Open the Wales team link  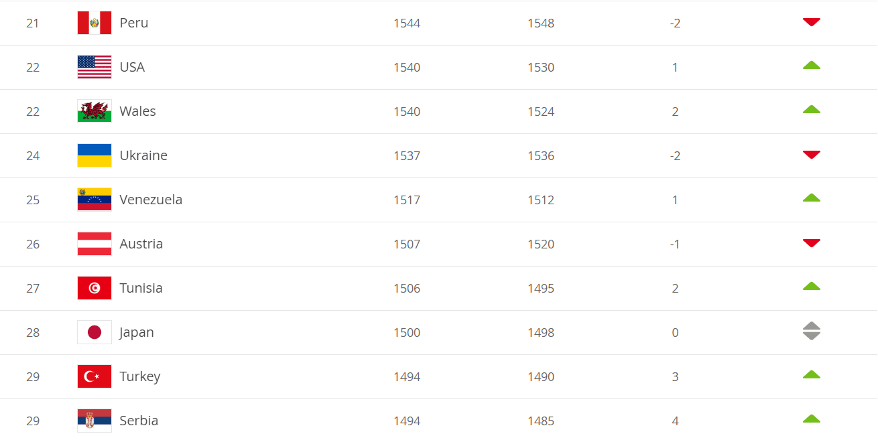click(137, 111)
